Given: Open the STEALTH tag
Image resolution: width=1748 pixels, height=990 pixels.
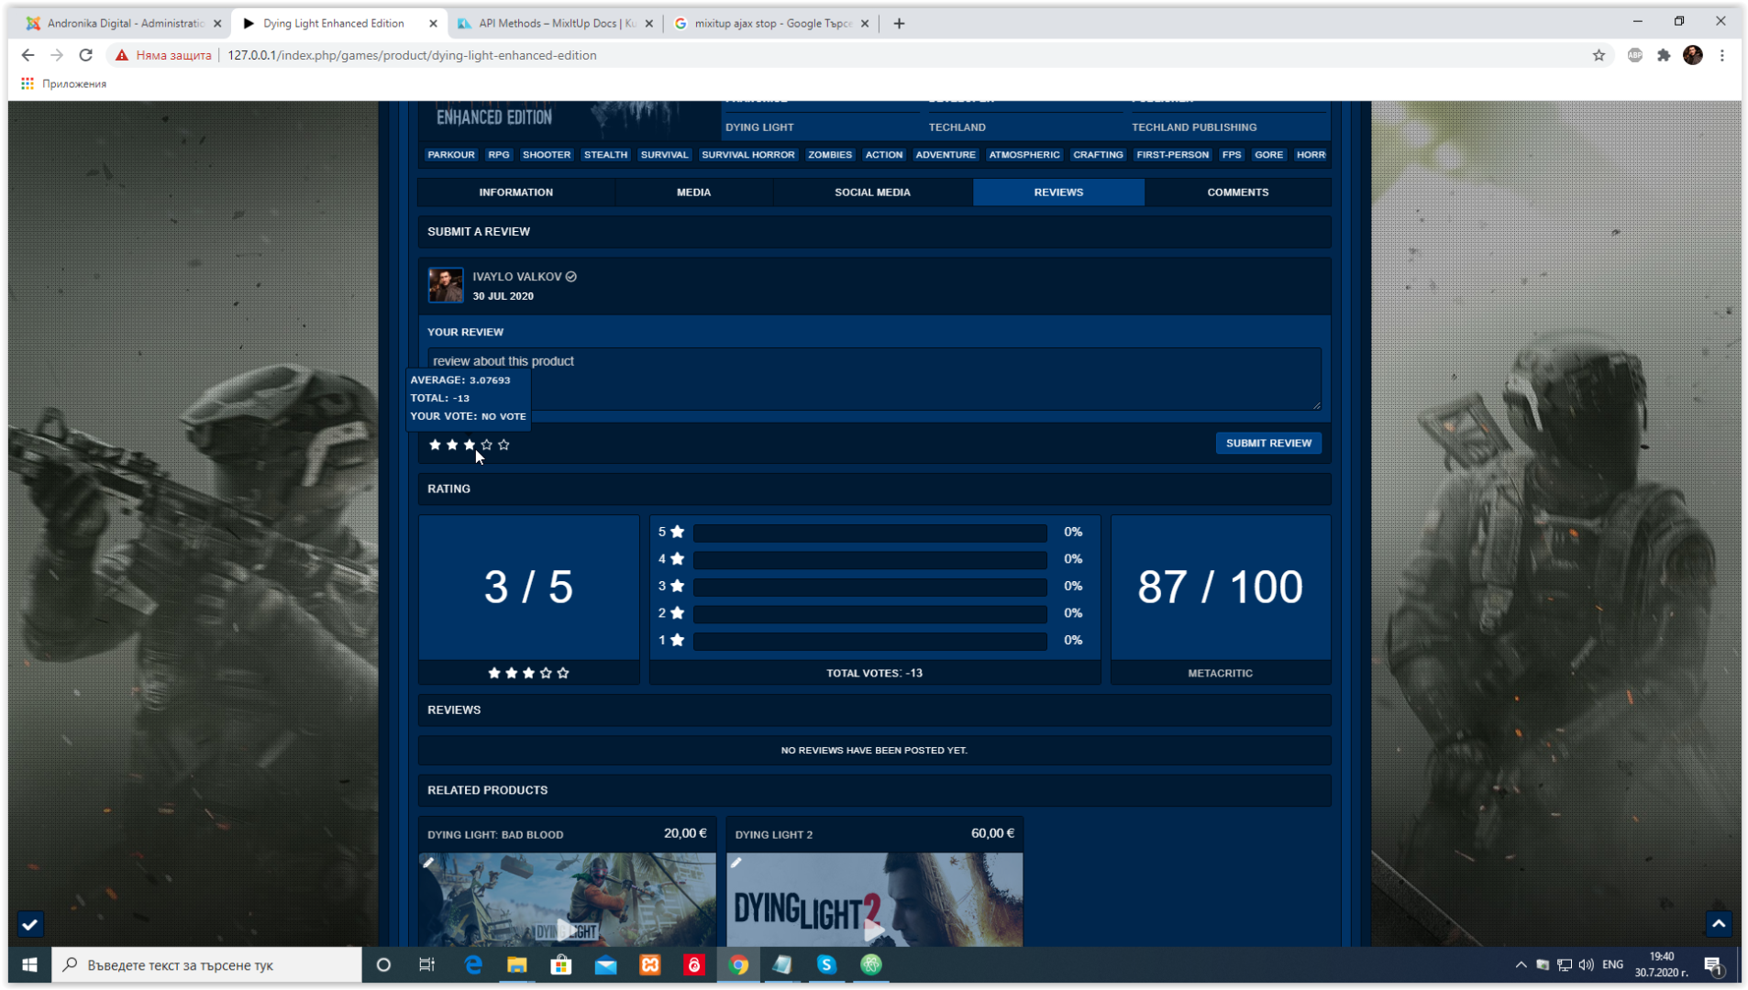Looking at the screenshot, I should click(x=606, y=155).
